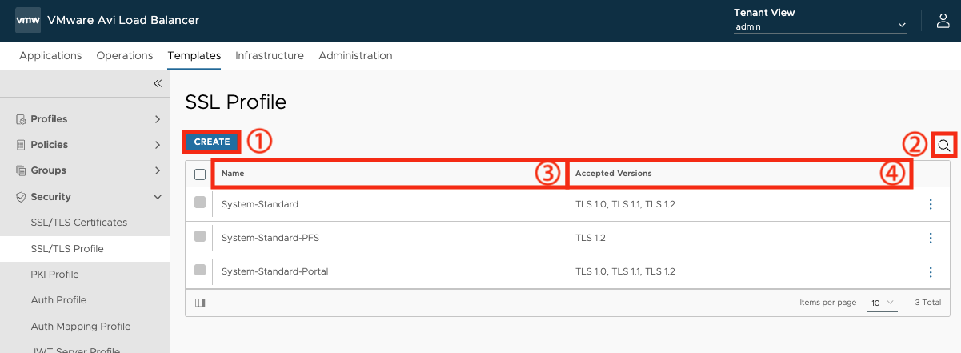Click the table search magnifier icon
Screen dimensions: 961x353
[x=944, y=145]
